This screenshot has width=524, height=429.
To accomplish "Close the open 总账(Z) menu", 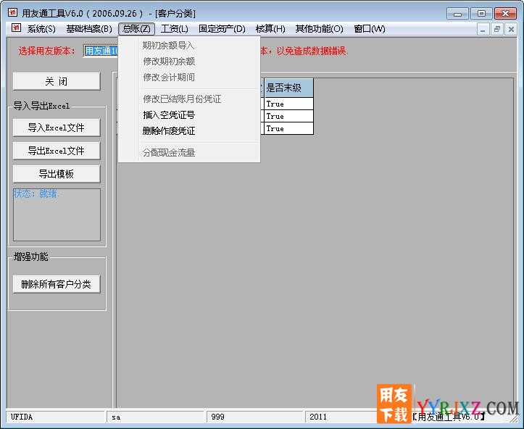I will 136,29.
